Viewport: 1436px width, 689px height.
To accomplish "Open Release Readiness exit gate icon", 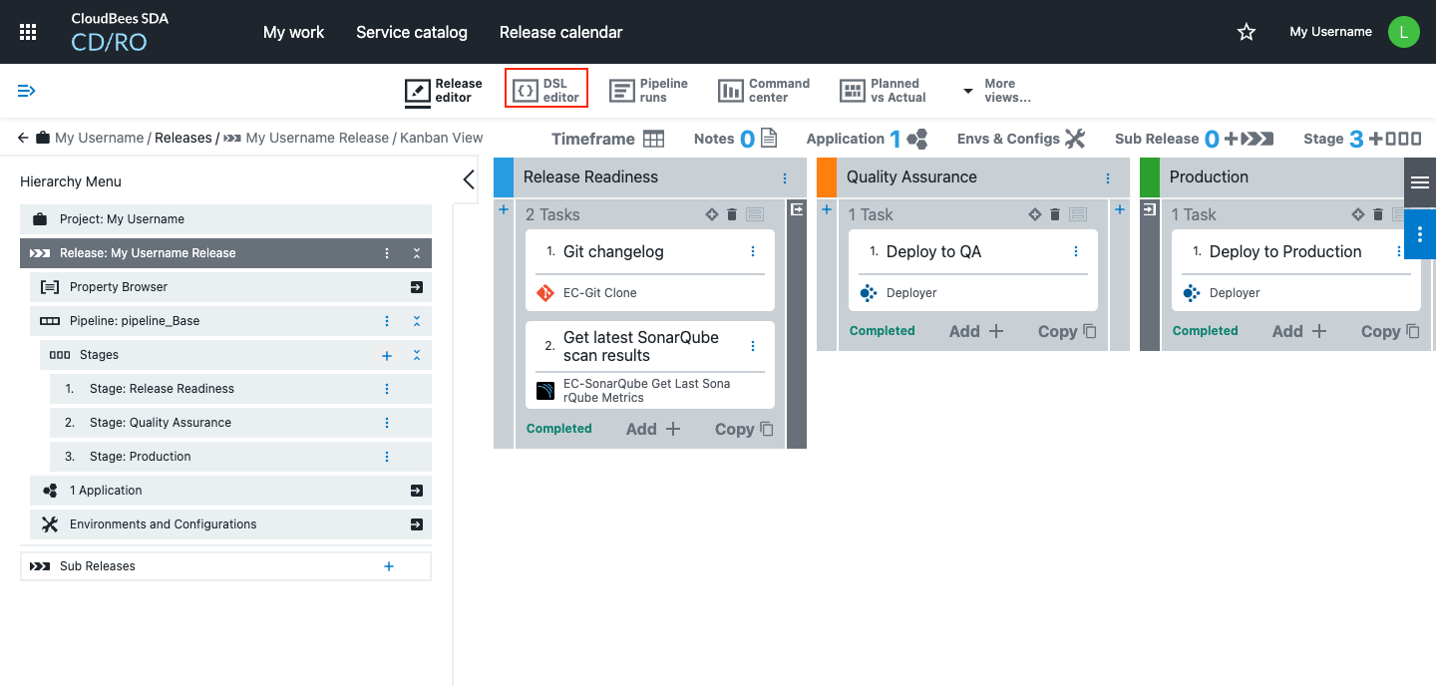I will pyautogui.click(x=797, y=209).
